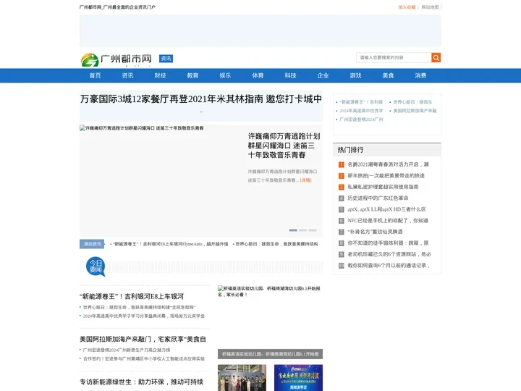This screenshot has width=521, height=391.
Task: Open the 游戏 navigation tab
Action: [x=355, y=75]
